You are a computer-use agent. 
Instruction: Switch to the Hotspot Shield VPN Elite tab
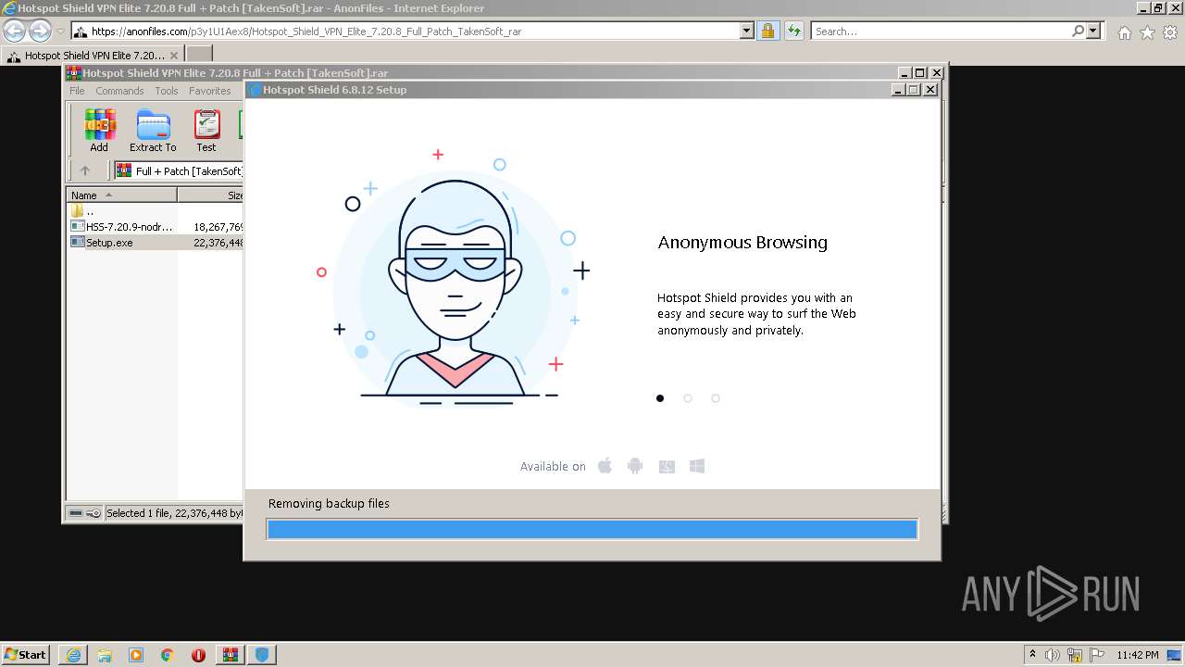[93, 55]
